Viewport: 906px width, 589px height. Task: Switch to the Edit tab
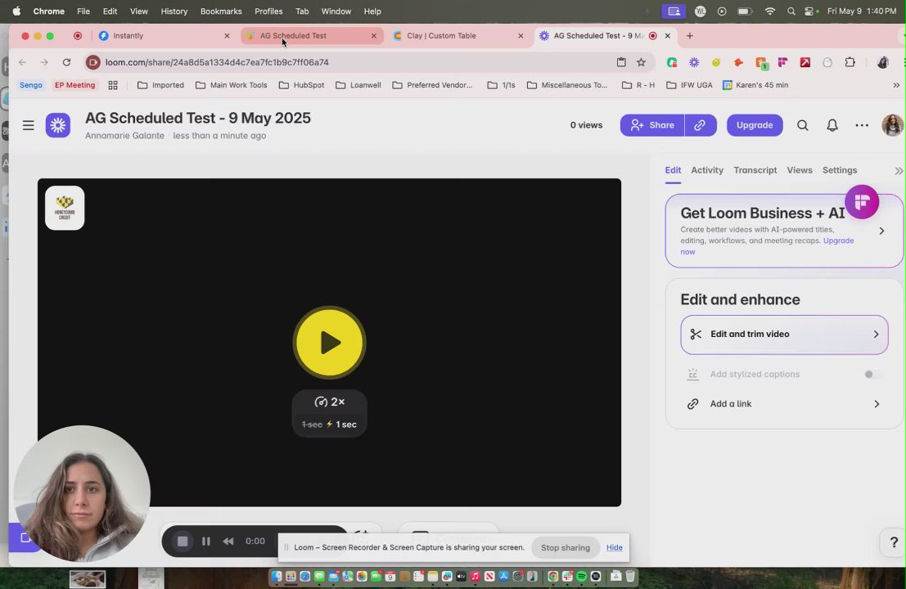click(x=673, y=170)
